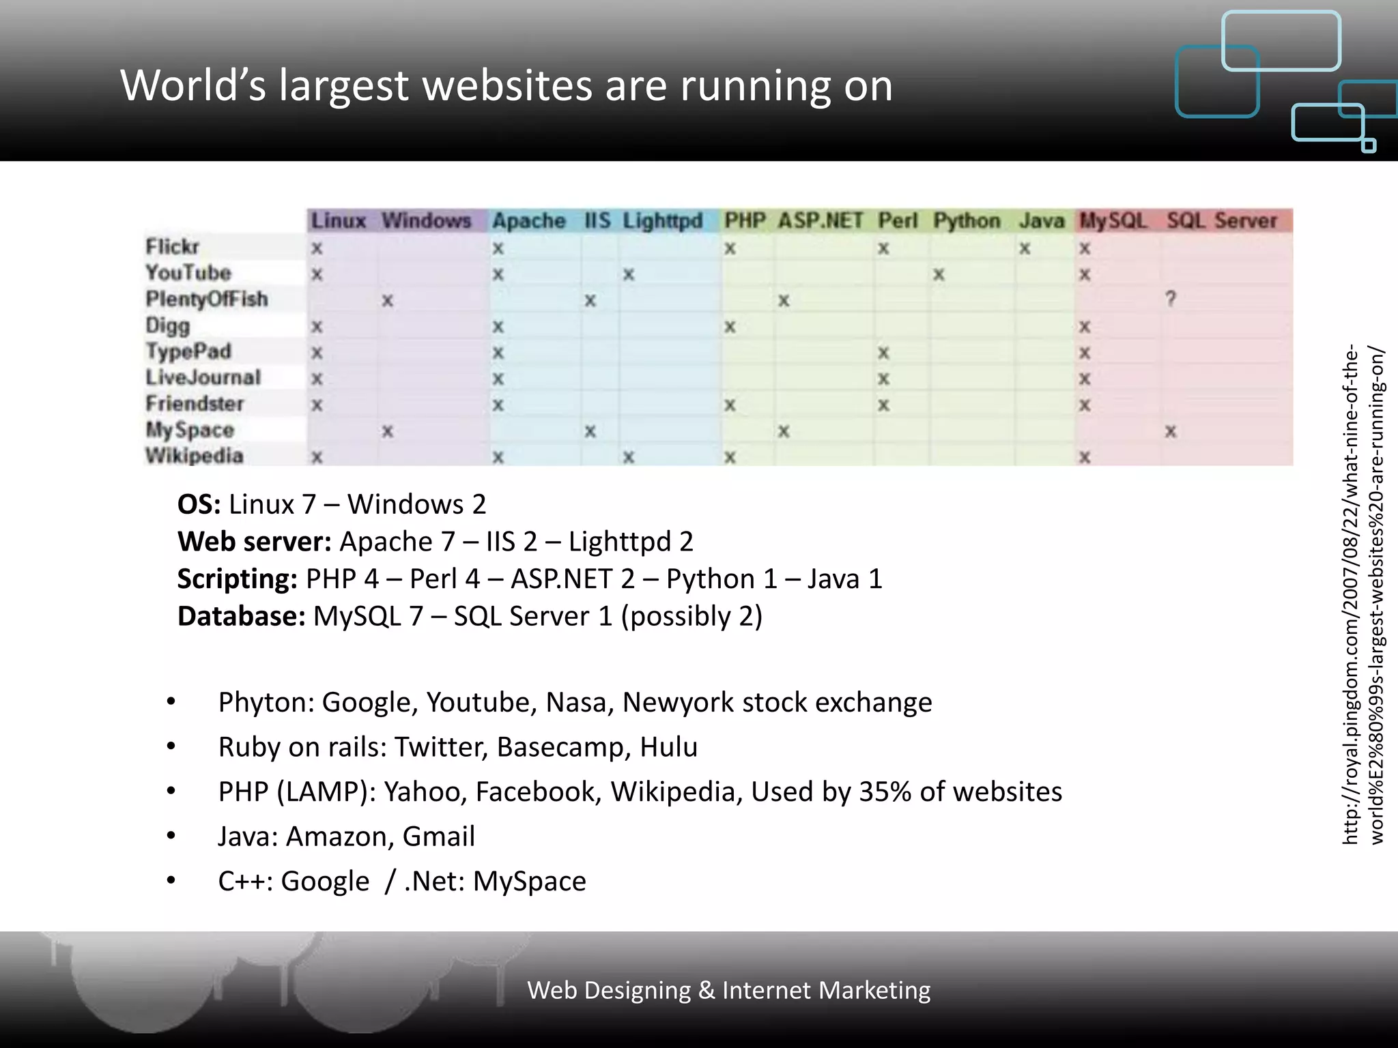Screen dimensions: 1398x1048
Task: Click the 'Java: Amazon, Gmail' bullet
Action: click(346, 836)
